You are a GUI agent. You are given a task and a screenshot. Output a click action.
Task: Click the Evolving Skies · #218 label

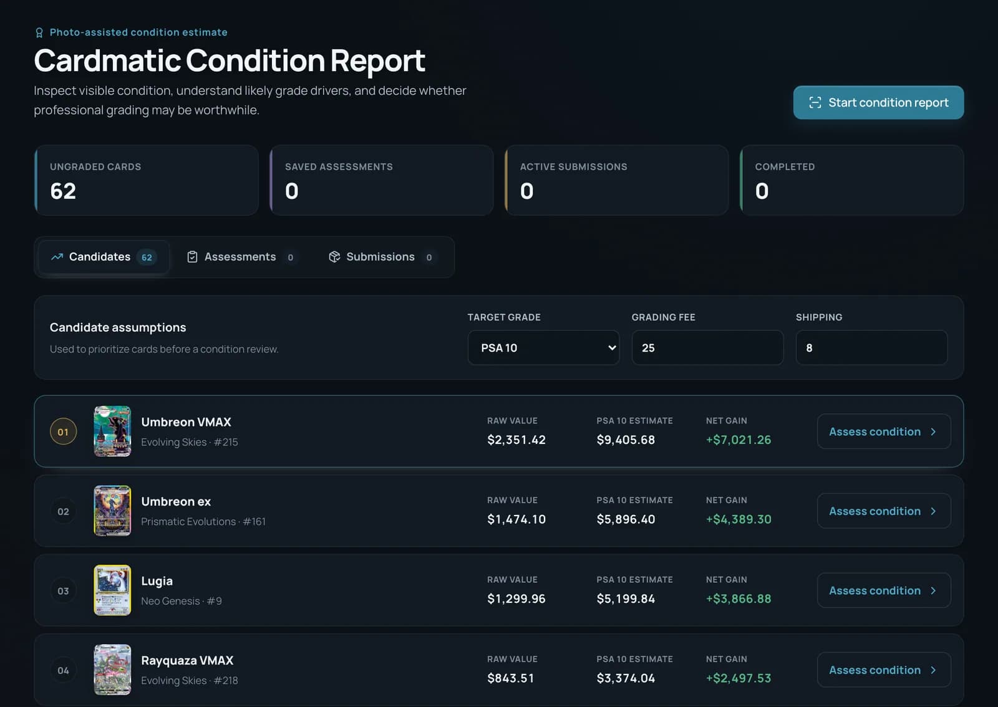point(190,681)
